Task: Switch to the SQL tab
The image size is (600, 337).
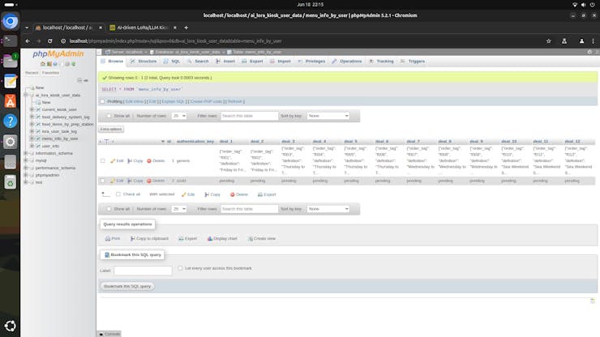Action: click(x=172, y=62)
